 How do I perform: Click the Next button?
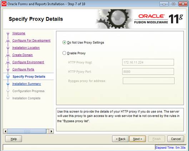click(x=138, y=139)
